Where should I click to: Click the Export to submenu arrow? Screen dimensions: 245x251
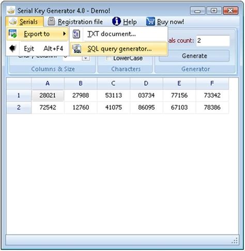(x=65, y=34)
